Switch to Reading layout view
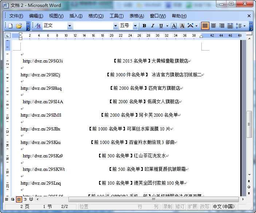This screenshot has width=256, height=213. (31, 199)
